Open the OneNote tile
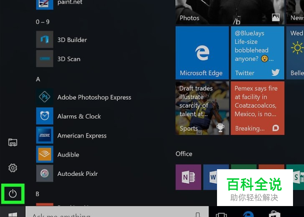Image resolution: width=304 pixels, height=217 pixels. click(188, 177)
